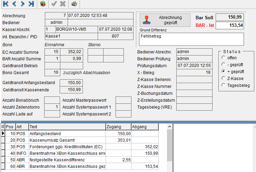Click the 'Zugang' column header
The width and height of the screenshot is (256, 172).
(118, 127)
